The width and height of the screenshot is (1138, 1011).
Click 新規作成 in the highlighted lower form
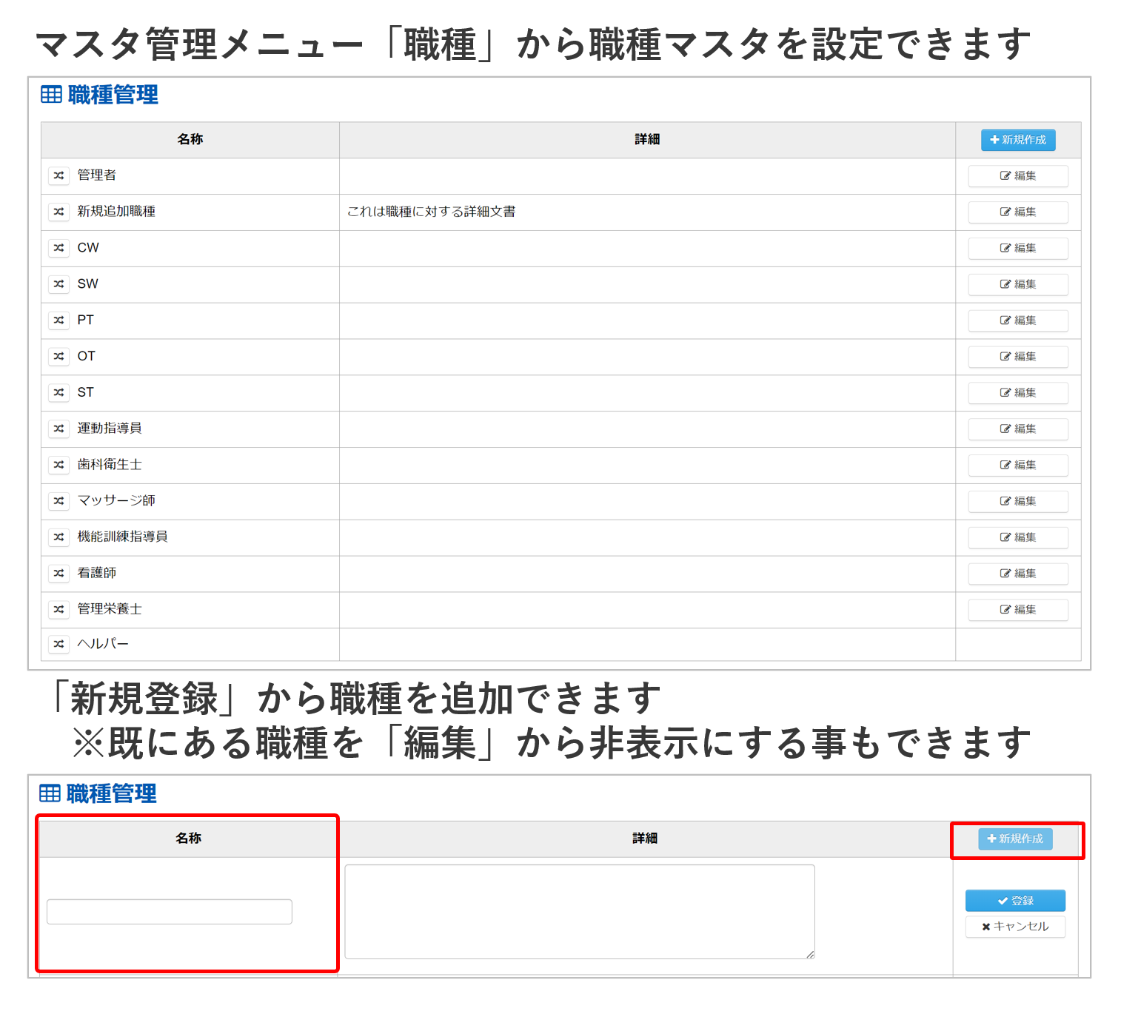click(x=1014, y=839)
